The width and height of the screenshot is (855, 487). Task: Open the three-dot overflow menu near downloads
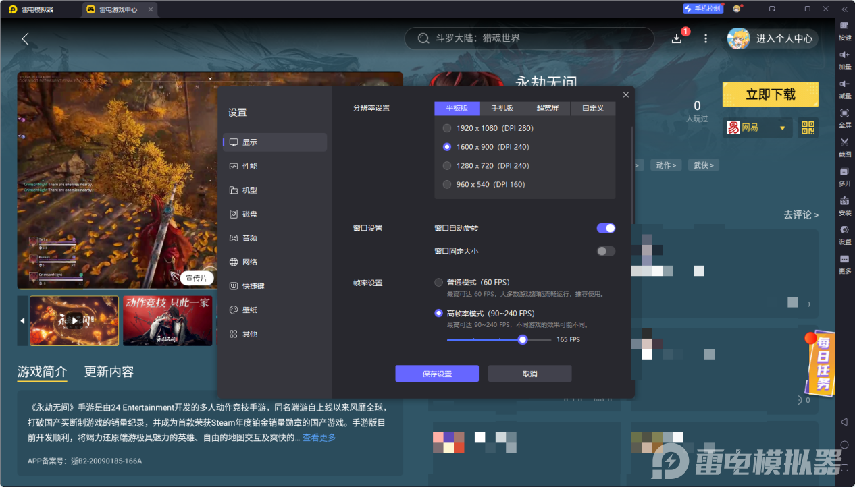point(705,38)
